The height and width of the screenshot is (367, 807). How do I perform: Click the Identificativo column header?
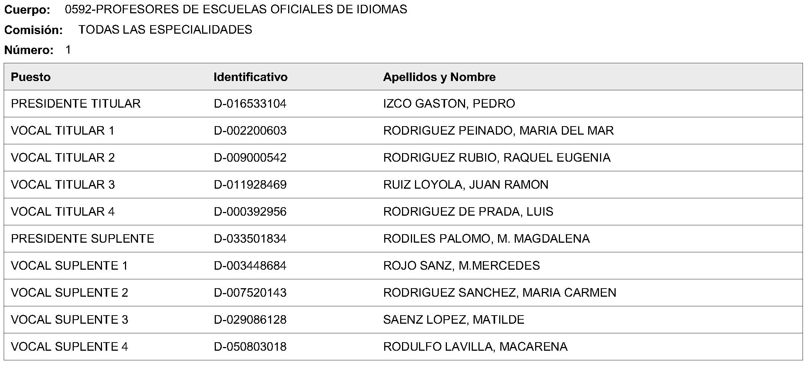250,77
